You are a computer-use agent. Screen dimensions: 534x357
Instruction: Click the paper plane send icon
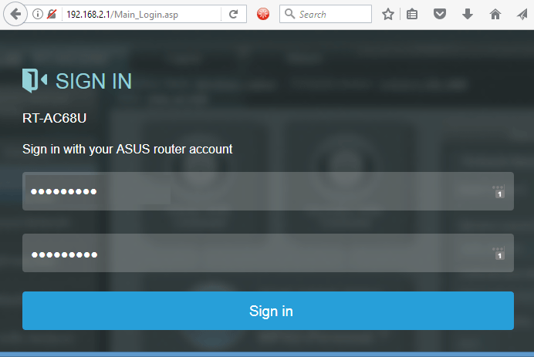pos(522,15)
